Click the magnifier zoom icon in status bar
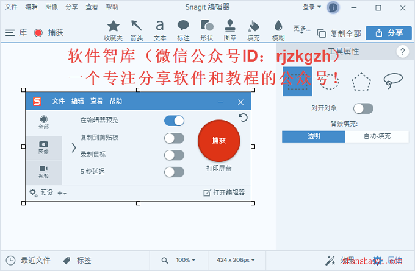This screenshot has height=271, width=415. [x=165, y=261]
